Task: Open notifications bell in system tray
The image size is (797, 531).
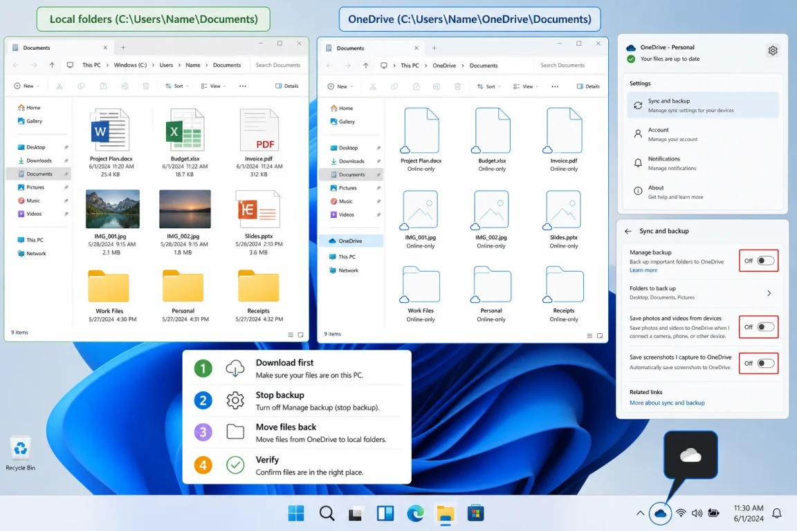Action: [x=777, y=513]
